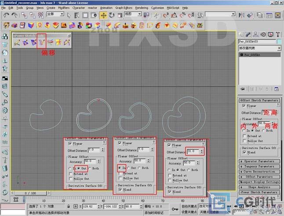Click the X coordinate field 129.62
Screen dimensions: 284x216
90,206
